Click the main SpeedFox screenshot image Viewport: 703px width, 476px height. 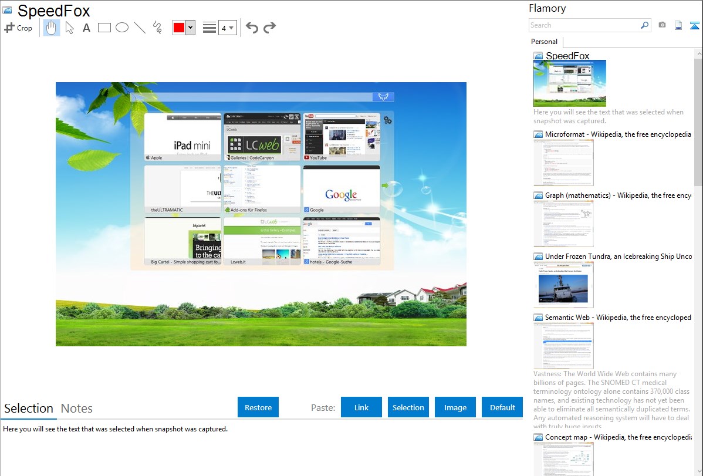(x=261, y=214)
